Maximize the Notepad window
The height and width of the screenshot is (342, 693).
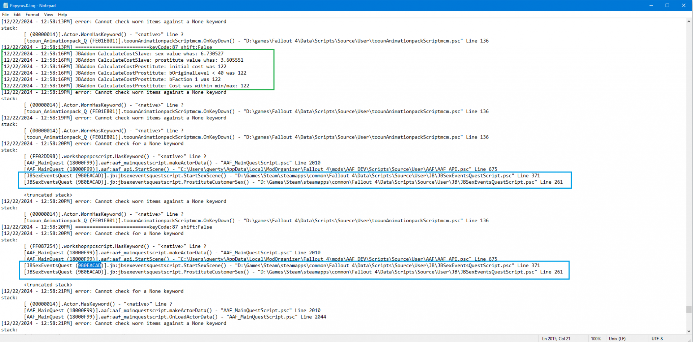pos(667,5)
